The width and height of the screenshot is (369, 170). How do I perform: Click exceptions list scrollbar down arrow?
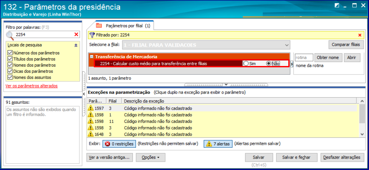362,134
